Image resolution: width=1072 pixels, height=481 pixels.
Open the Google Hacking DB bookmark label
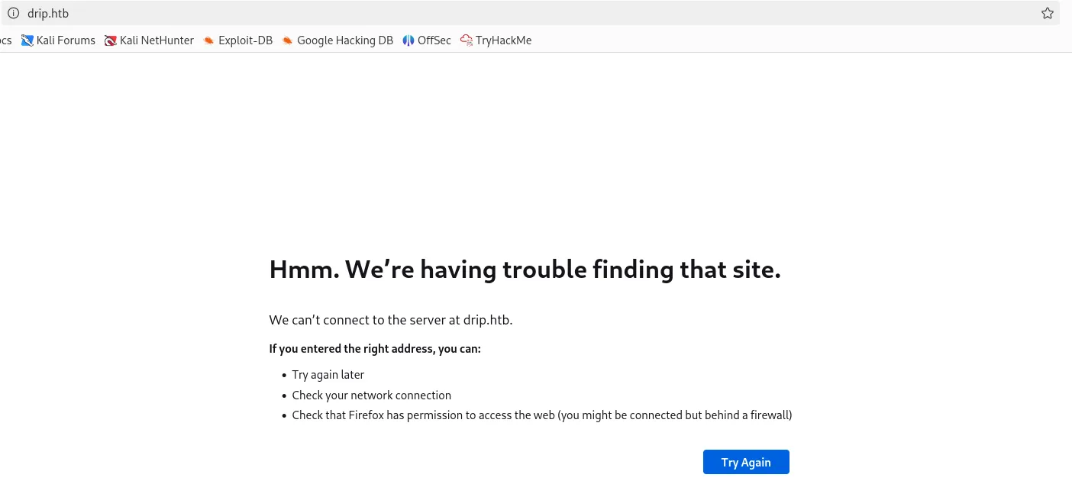click(x=345, y=40)
